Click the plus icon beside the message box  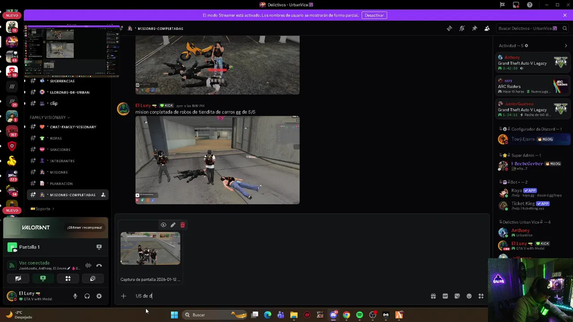[x=124, y=296]
